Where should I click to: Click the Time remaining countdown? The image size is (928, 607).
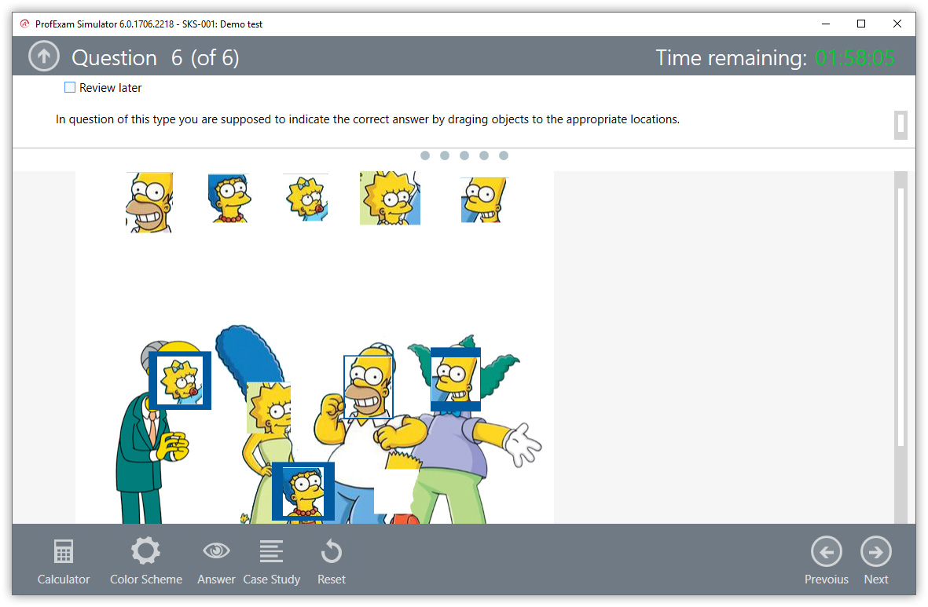tap(854, 57)
